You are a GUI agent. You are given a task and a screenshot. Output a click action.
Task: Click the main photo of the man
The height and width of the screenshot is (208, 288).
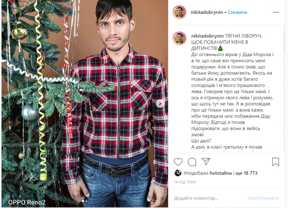point(84,104)
